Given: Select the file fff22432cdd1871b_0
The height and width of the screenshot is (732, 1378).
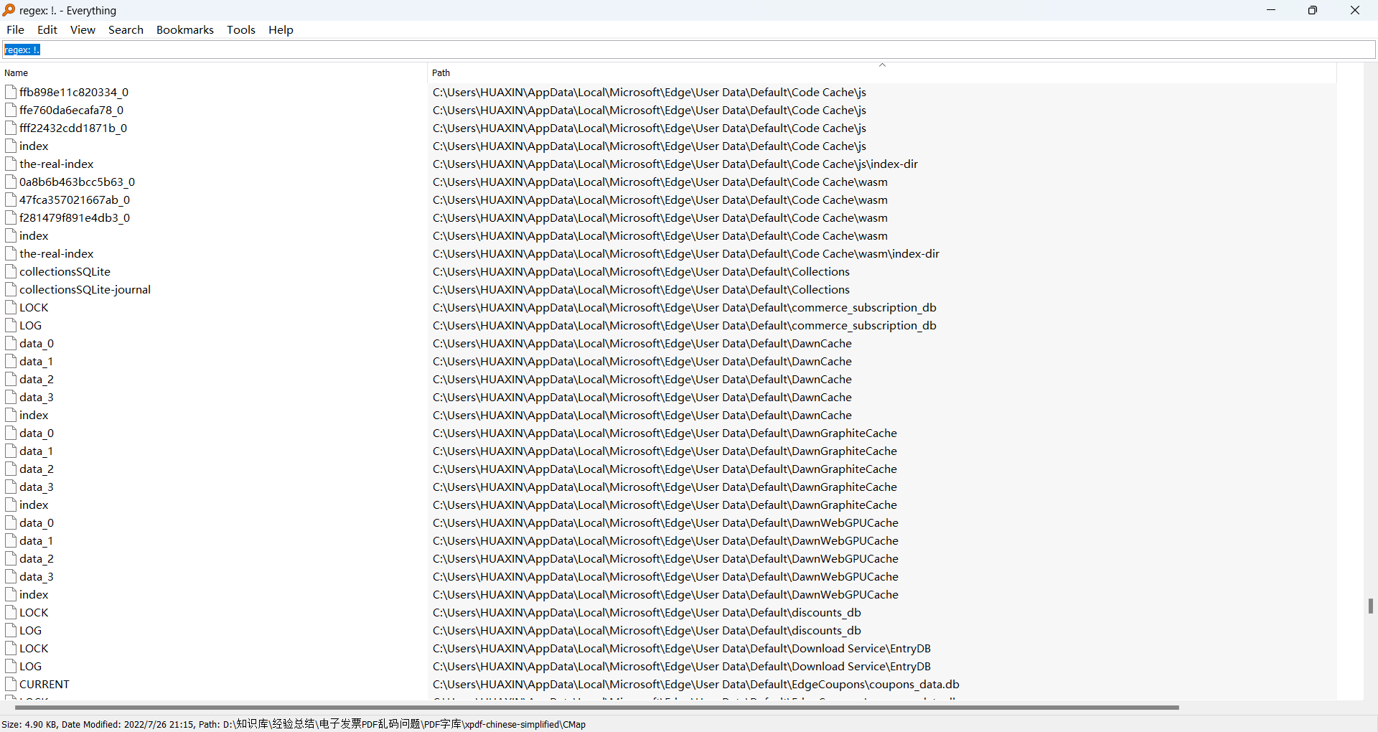Looking at the screenshot, I should (x=73, y=128).
